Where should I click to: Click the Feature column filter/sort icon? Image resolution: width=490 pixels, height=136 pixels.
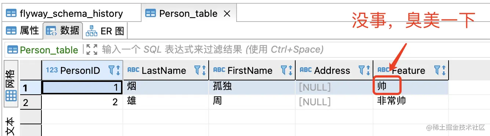(x=440, y=70)
